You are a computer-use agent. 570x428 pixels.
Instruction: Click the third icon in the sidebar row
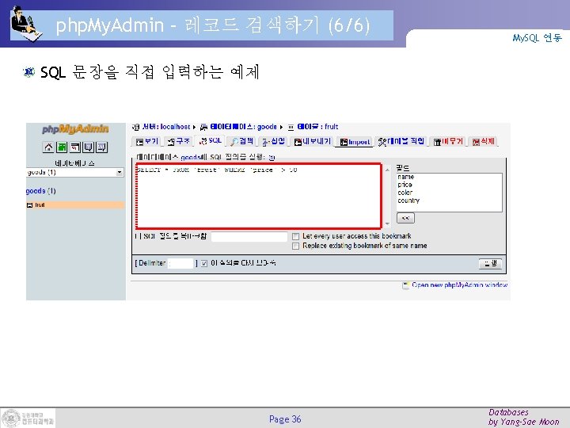click(x=75, y=147)
